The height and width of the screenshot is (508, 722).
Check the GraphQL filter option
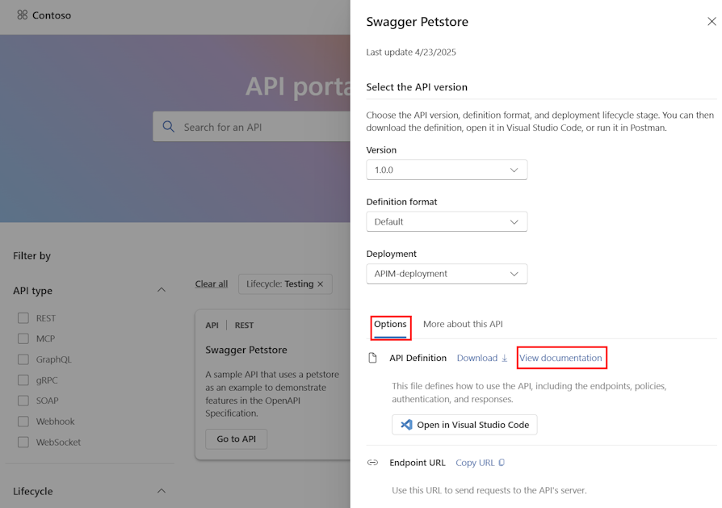(x=23, y=359)
